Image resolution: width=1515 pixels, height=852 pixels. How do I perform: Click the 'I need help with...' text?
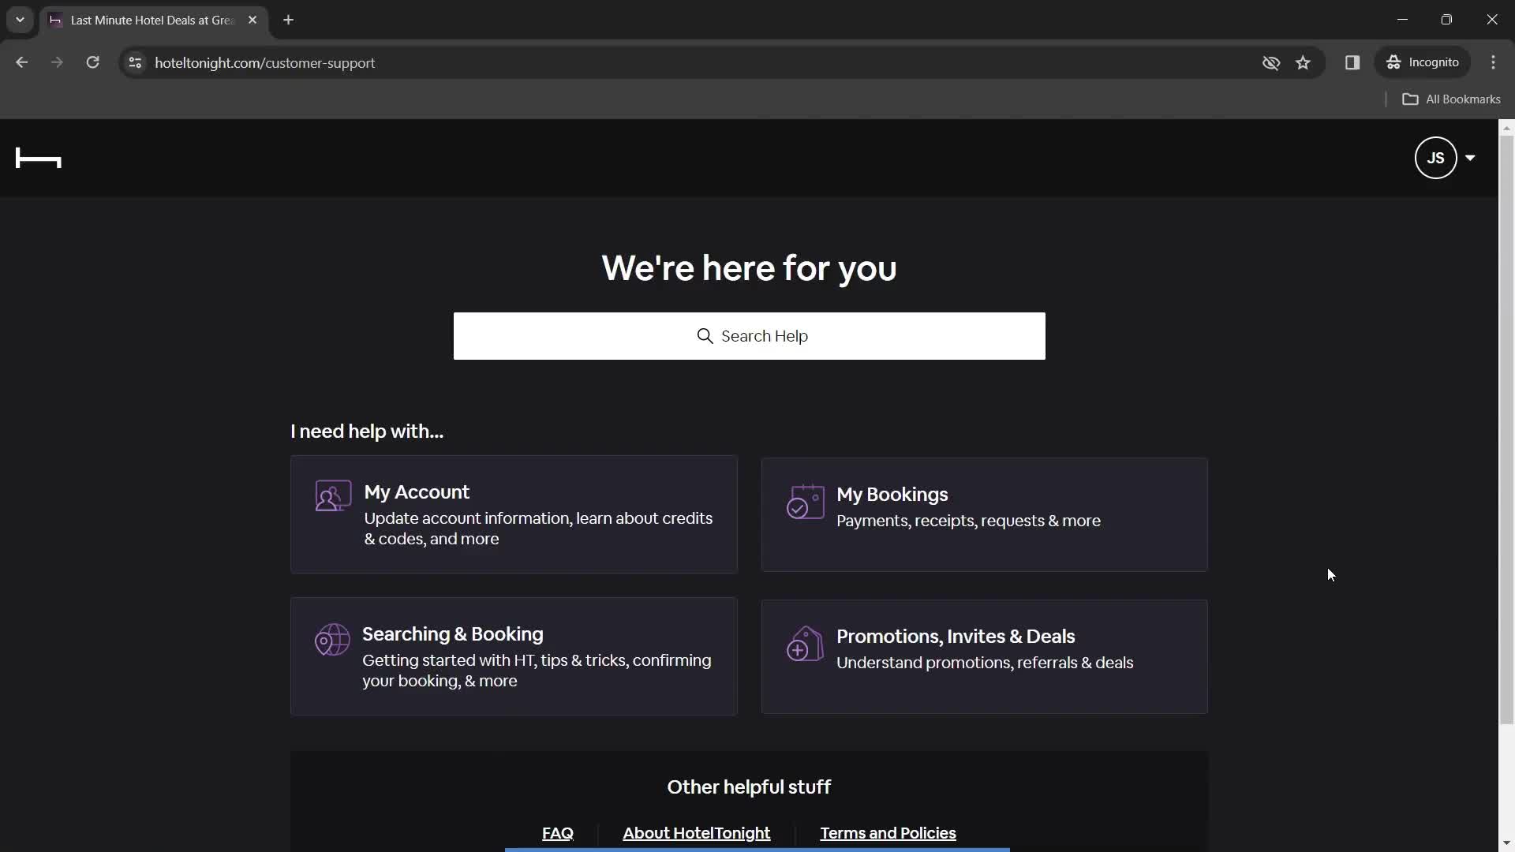click(367, 432)
